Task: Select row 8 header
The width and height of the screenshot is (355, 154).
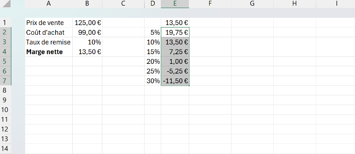Action: pos(5,90)
